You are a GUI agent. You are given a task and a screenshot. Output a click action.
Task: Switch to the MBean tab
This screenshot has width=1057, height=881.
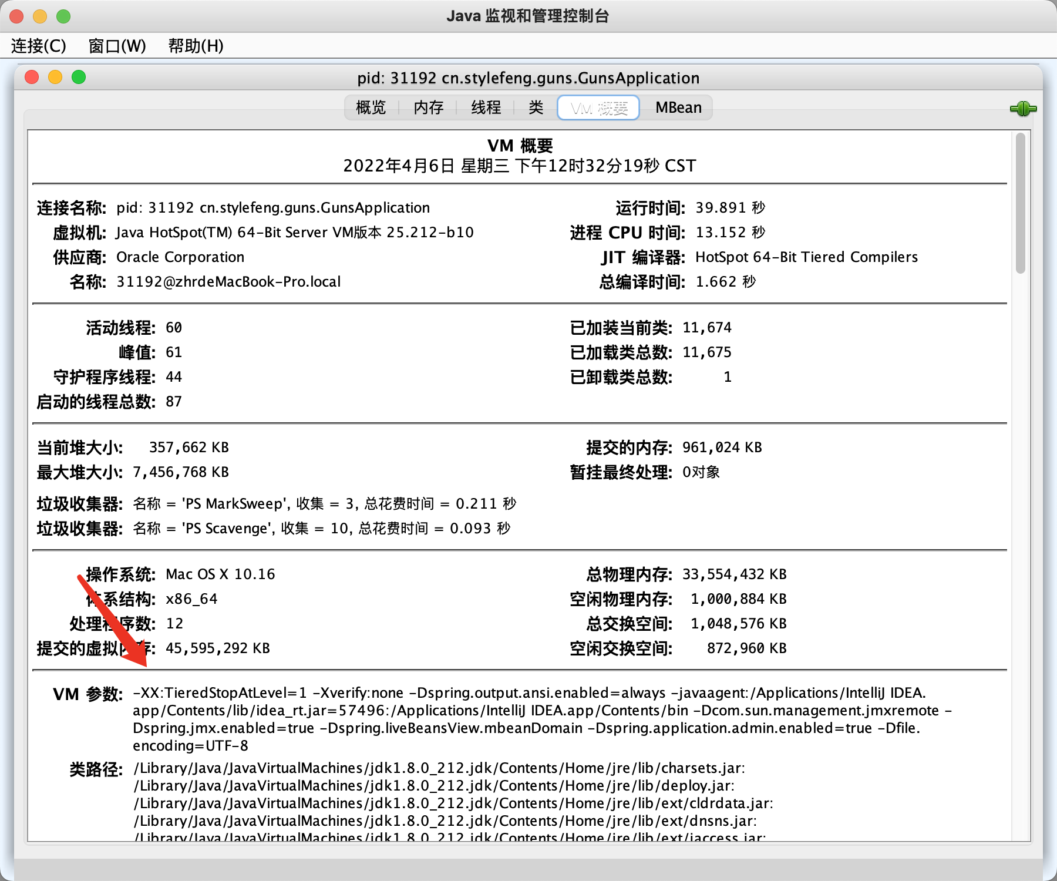point(678,107)
